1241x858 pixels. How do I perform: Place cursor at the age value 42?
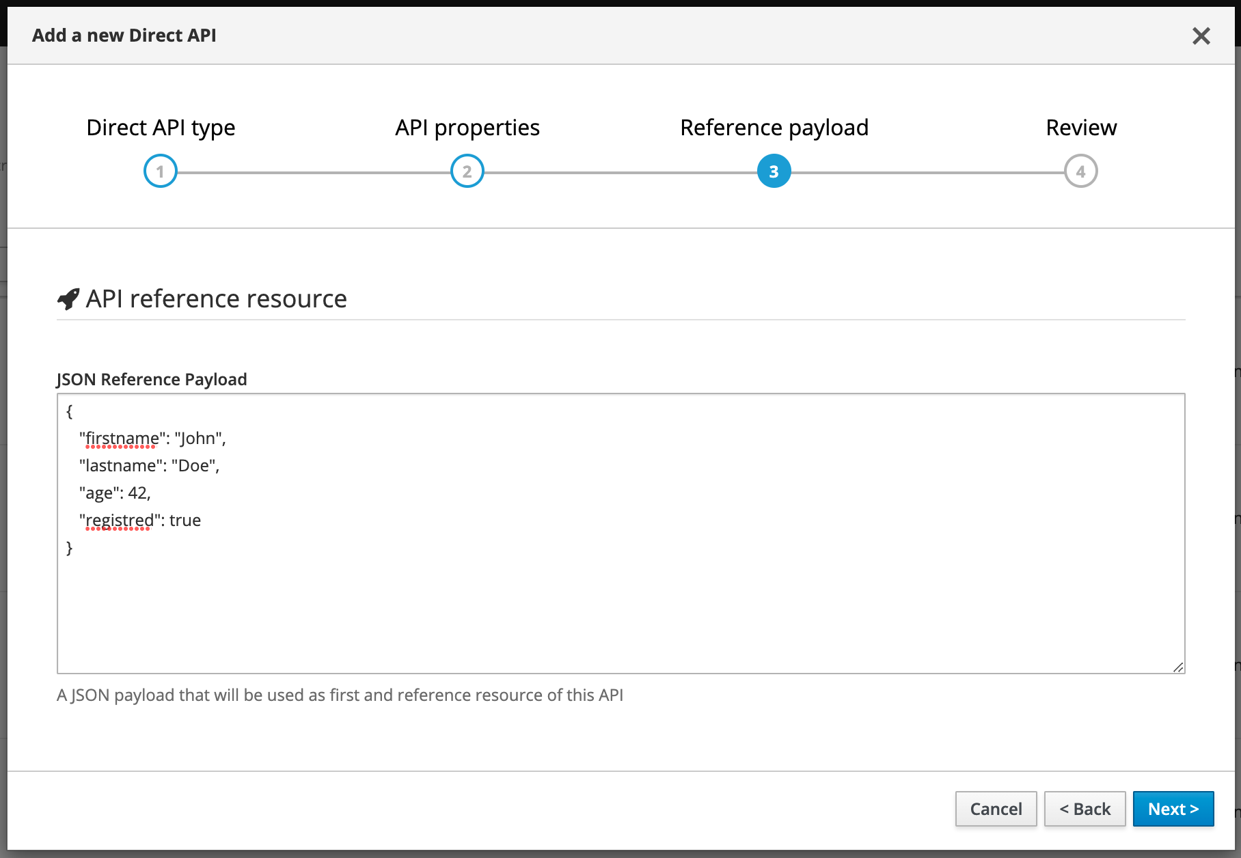[x=137, y=493]
